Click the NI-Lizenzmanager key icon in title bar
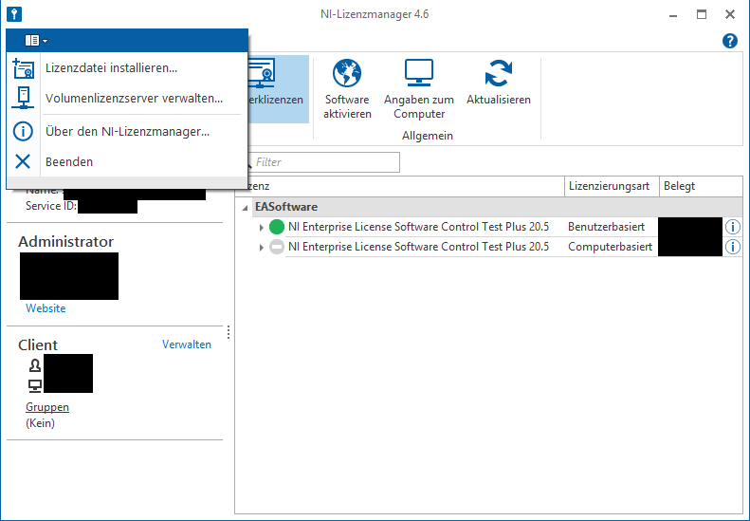The height and width of the screenshot is (521, 750). tap(14, 14)
